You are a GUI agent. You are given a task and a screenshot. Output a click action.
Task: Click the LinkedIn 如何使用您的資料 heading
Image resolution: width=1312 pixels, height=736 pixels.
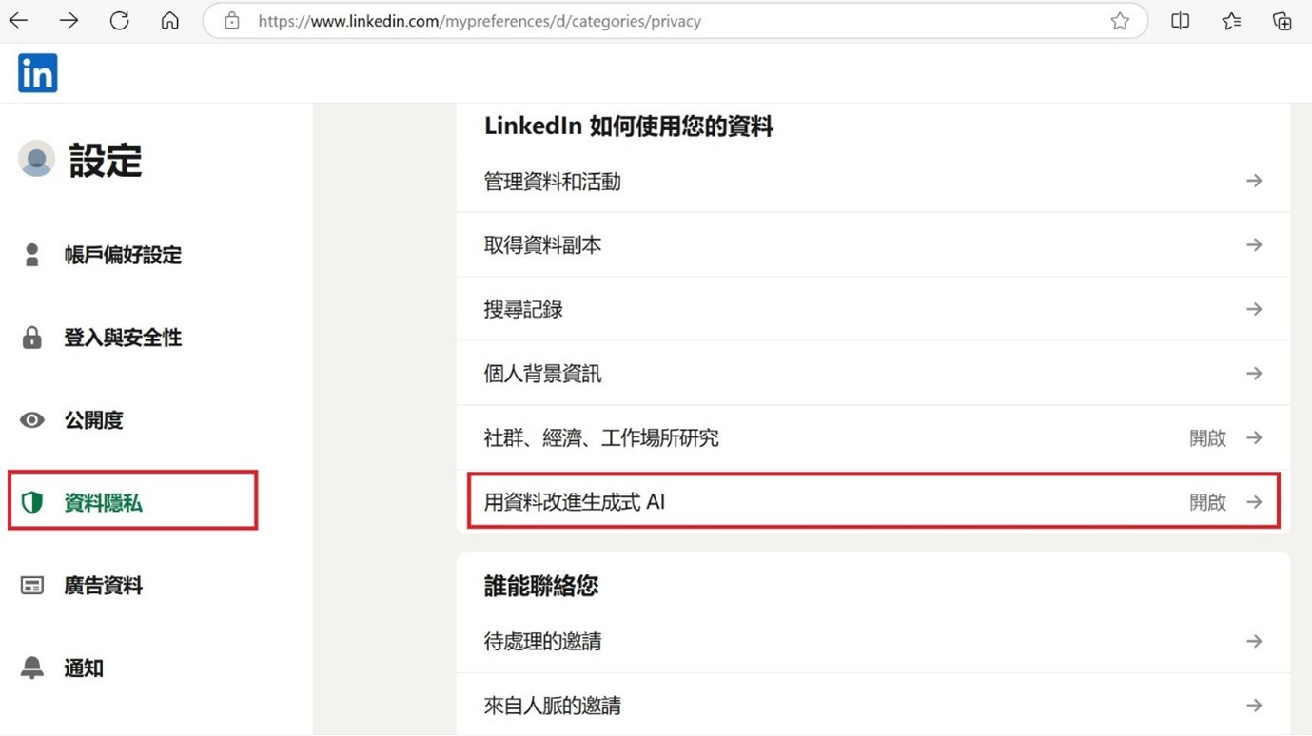point(628,126)
